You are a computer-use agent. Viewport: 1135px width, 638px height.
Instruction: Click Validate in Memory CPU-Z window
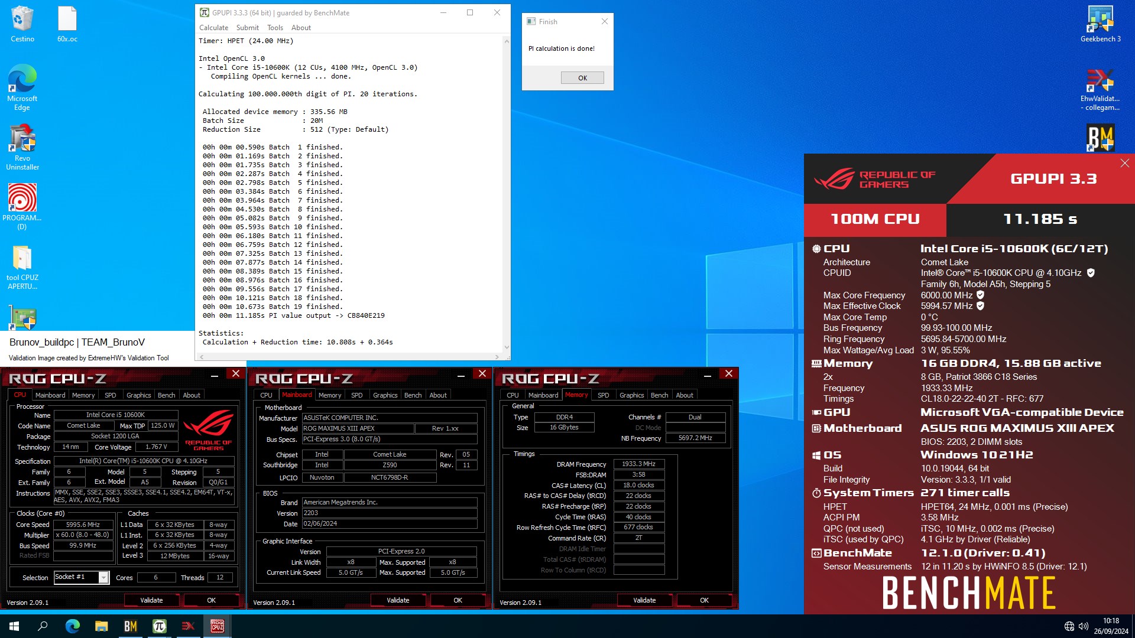click(644, 600)
